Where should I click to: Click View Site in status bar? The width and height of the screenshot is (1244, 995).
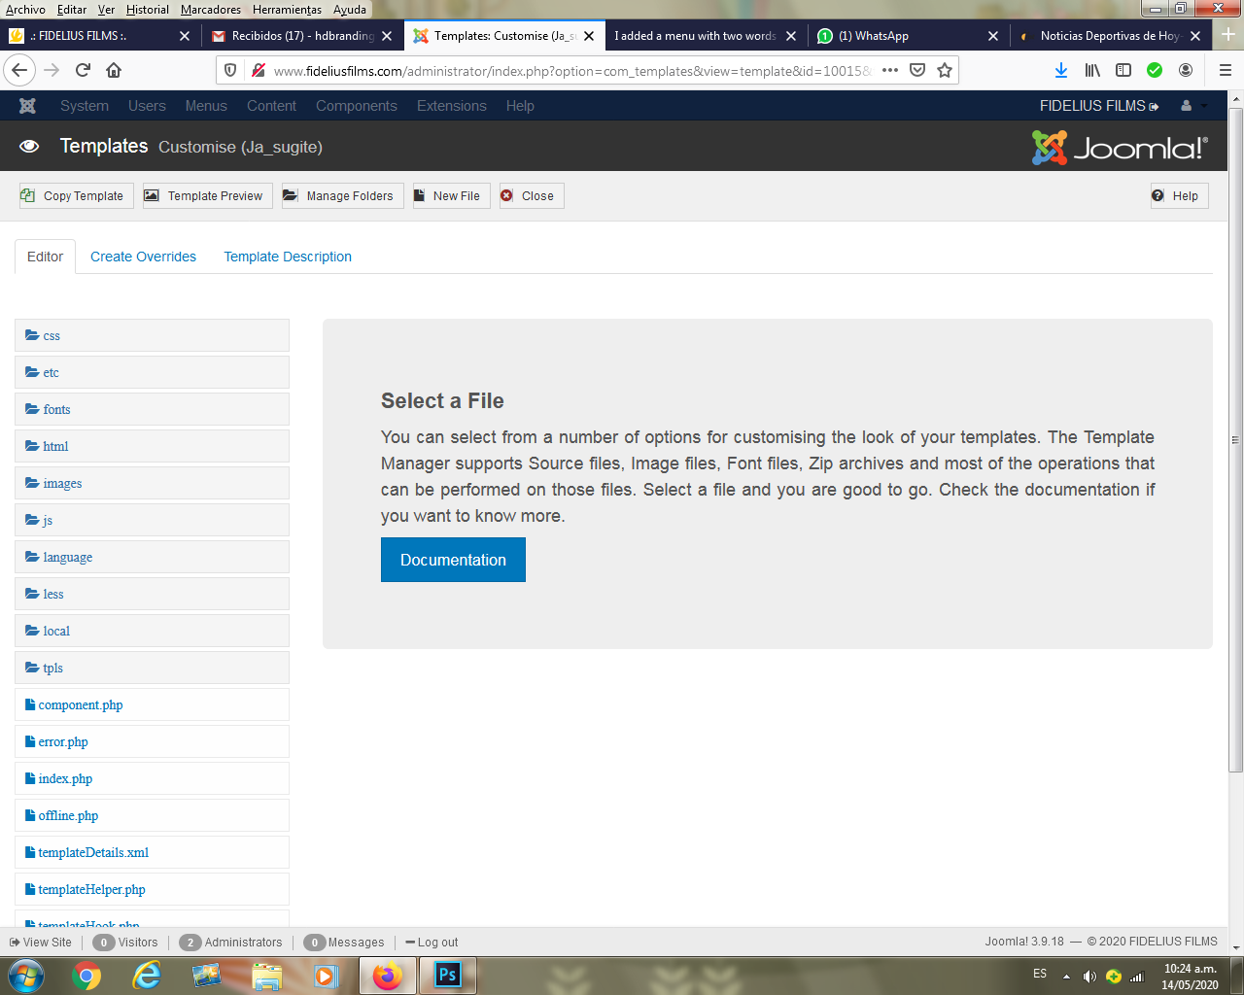pyautogui.click(x=41, y=942)
